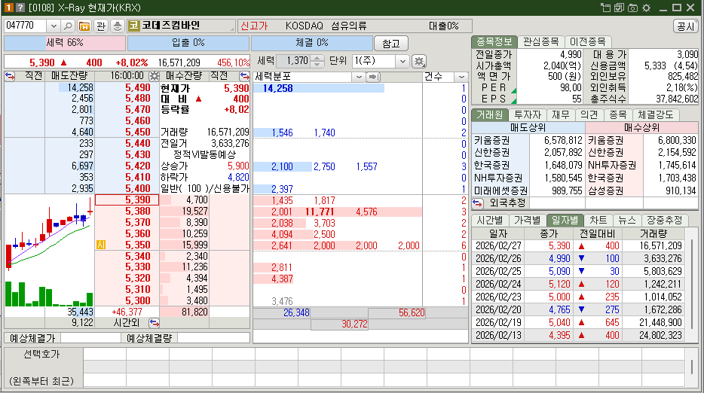Click the 예상체결가 field

click(x=90, y=338)
